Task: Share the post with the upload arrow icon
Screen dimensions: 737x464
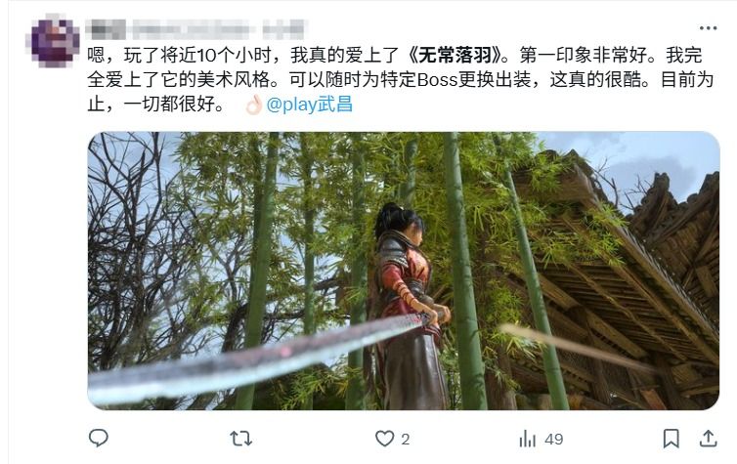Action: pyautogui.click(x=708, y=439)
